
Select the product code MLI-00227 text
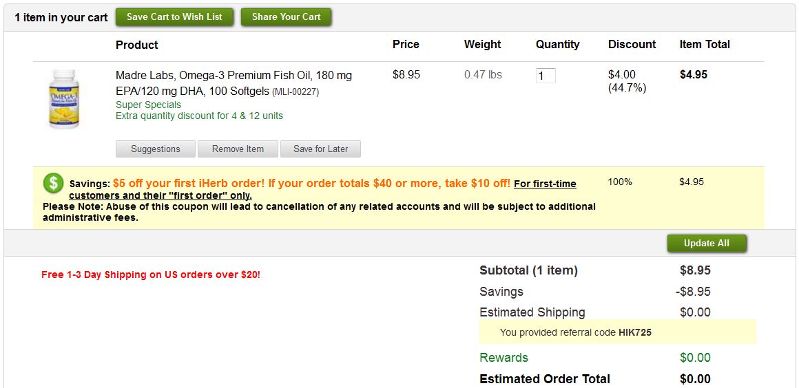[x=295, y=92]
